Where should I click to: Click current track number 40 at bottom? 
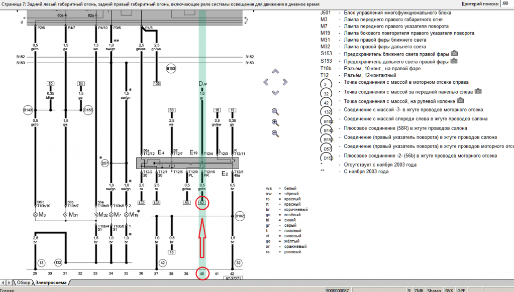tap(202, 272)
